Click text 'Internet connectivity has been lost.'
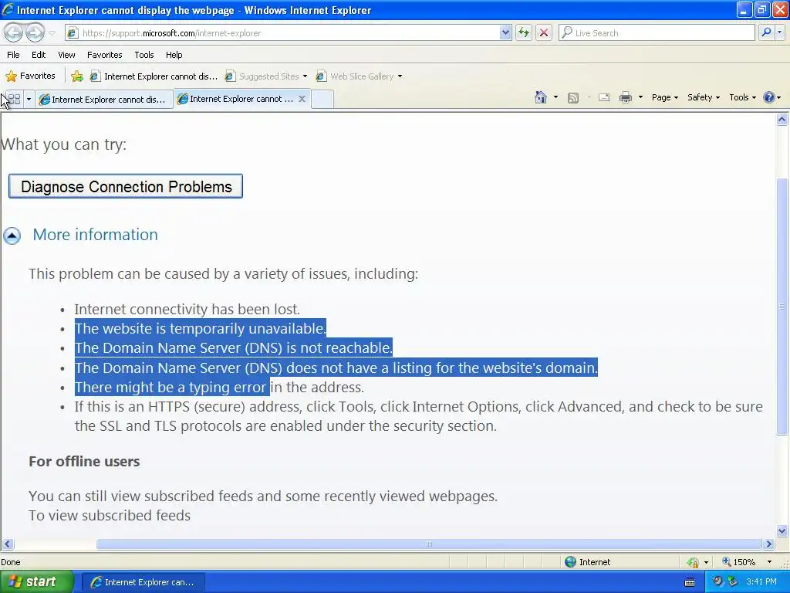Screen dimensions: 790x593 (x=187, y=309)
